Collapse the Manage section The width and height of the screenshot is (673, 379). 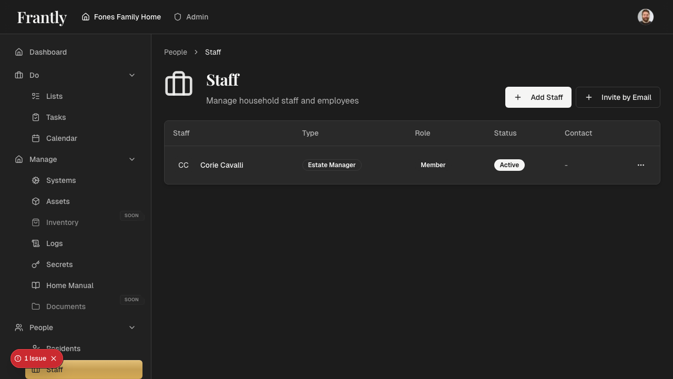click(132, 159)
